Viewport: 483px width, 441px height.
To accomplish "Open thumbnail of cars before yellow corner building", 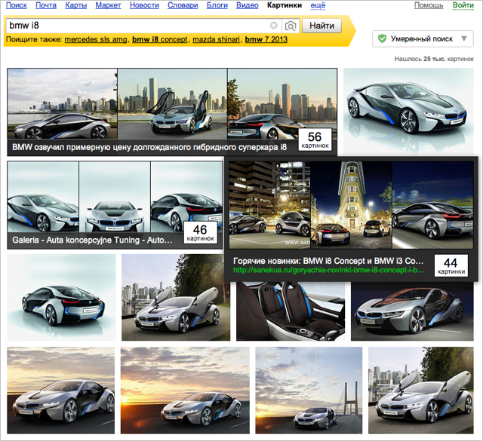I will coord(351,205).
